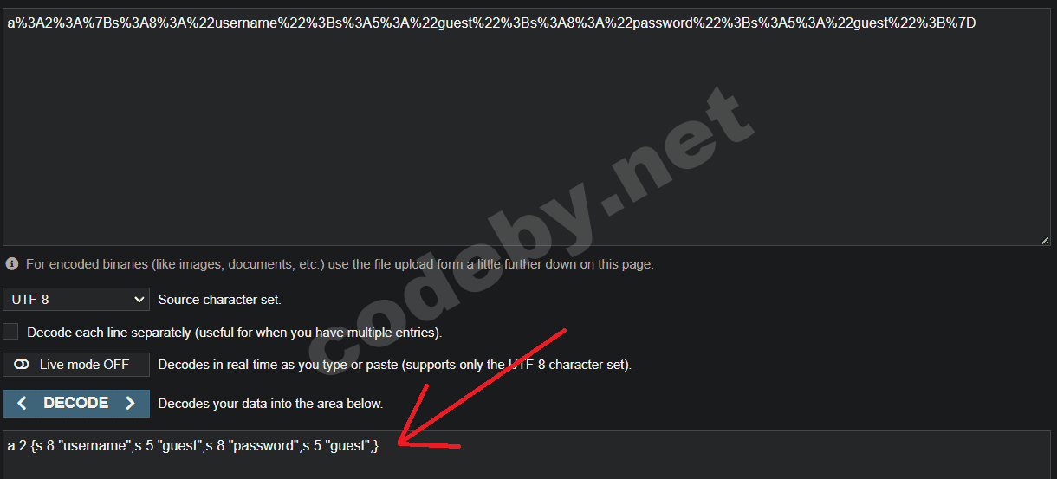Click the info icon beside the encoded binaries note

12,264
